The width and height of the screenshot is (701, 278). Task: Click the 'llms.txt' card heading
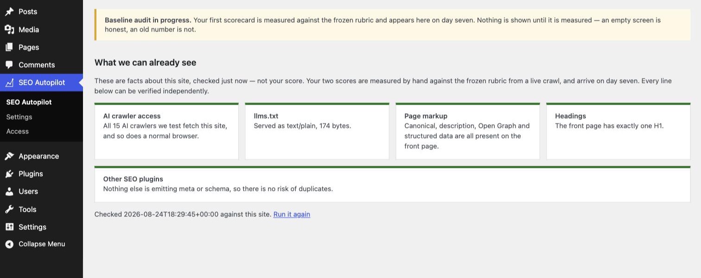pos(266,116)
